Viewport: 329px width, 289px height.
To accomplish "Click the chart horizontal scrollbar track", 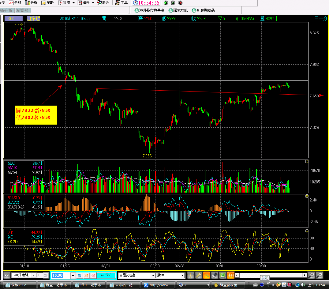I will (x=271, y=275).
